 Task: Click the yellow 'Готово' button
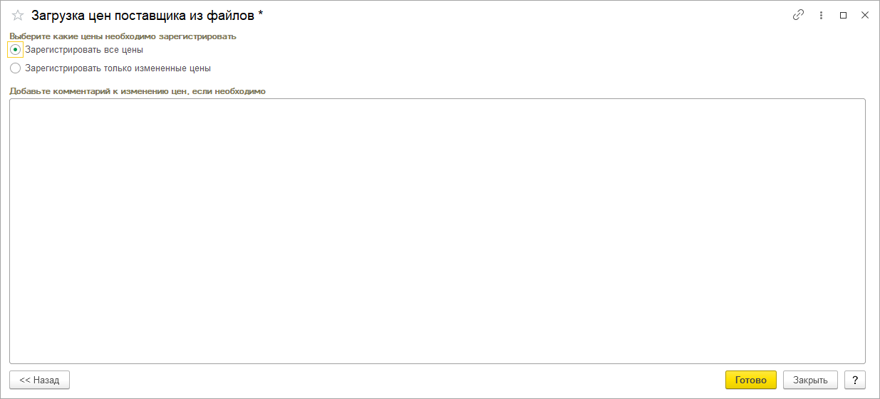click(x=750, y=380)
